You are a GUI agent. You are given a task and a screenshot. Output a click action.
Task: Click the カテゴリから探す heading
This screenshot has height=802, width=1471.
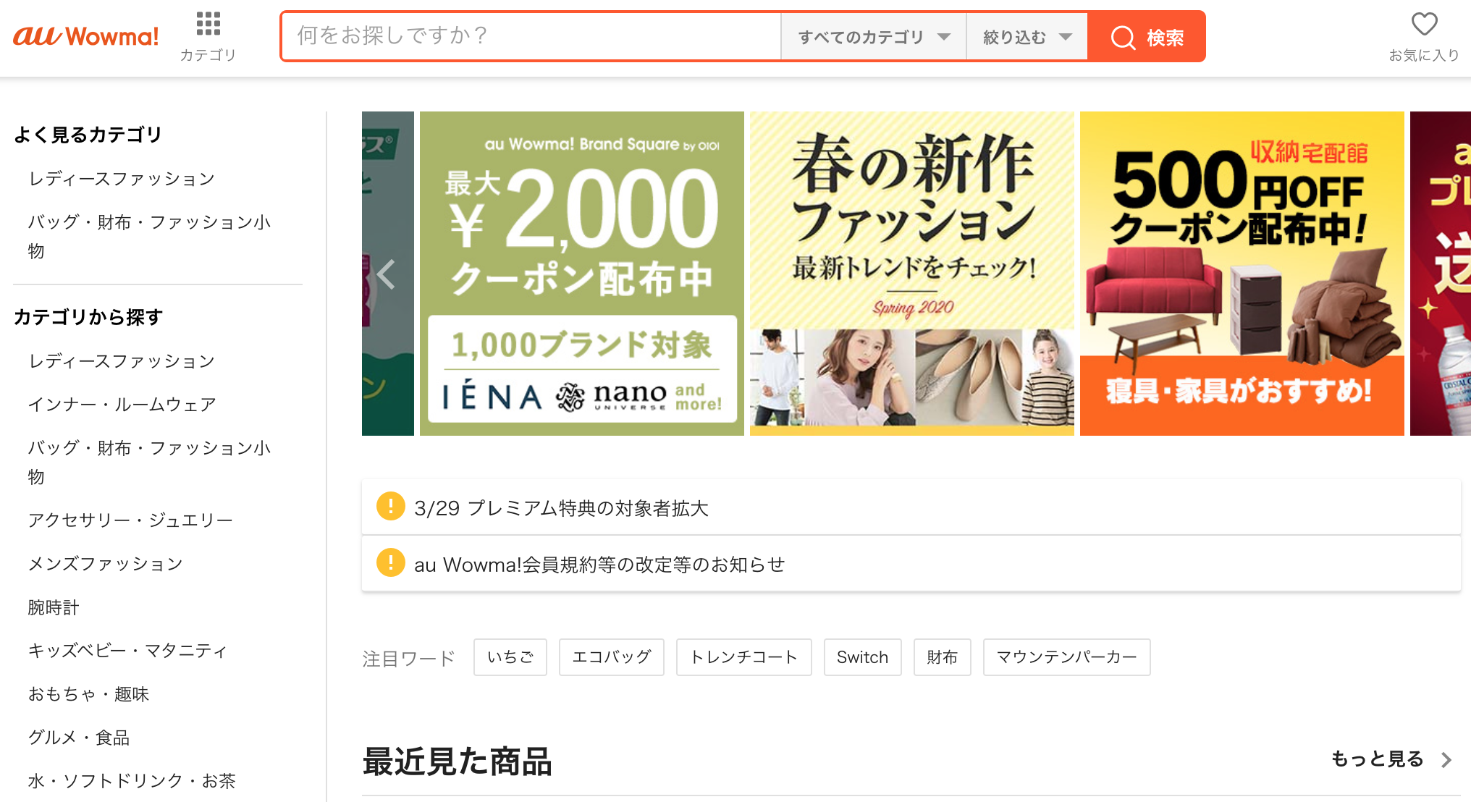tap(88, 317)
